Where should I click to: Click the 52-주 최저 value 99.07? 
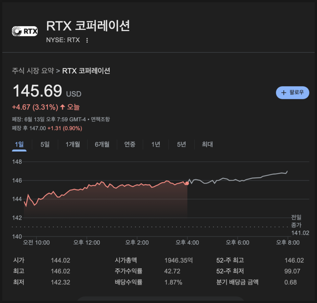(292, 271)
